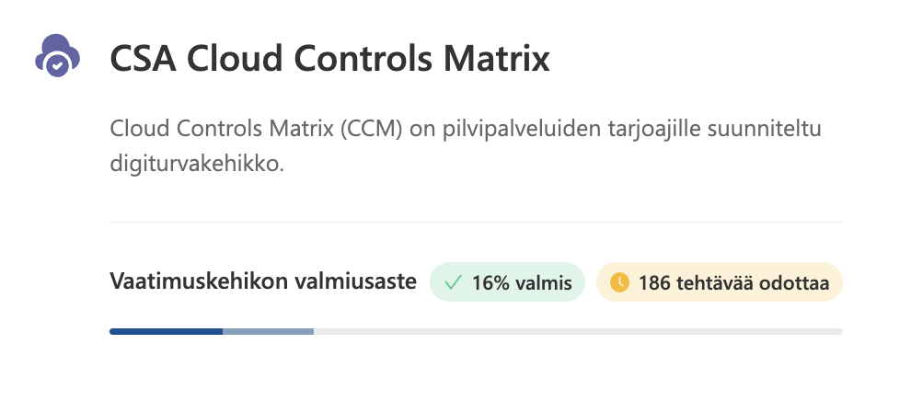This screenshot has width=911, height=401.
Task: Click the 'CSA' text in the heading
Action: 144,60
